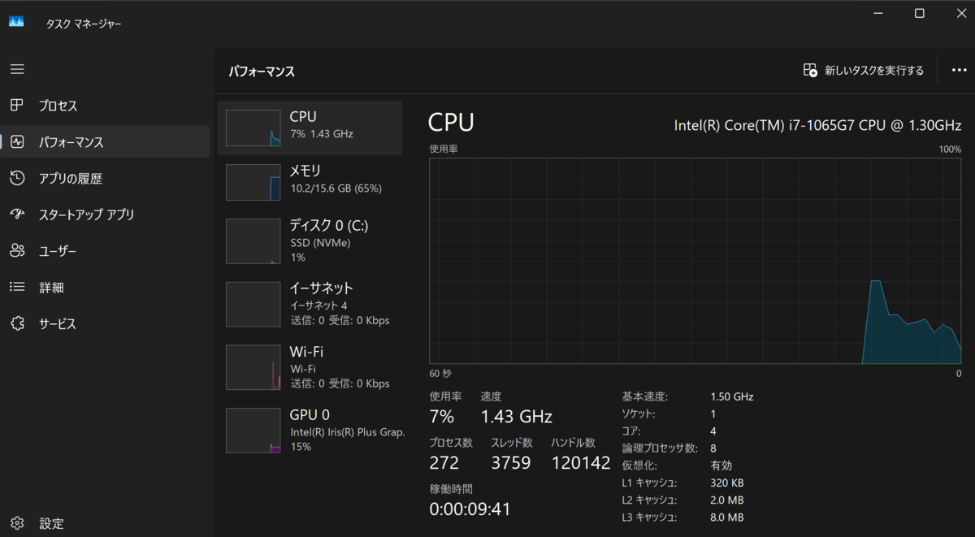Click the Task Manager app icon in title bar
The width and height of the screenshot is (975, 537).
(x=17, y=22)
